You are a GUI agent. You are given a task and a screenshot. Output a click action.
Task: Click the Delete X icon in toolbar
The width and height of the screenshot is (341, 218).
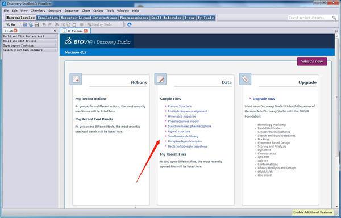pos(57,25)
